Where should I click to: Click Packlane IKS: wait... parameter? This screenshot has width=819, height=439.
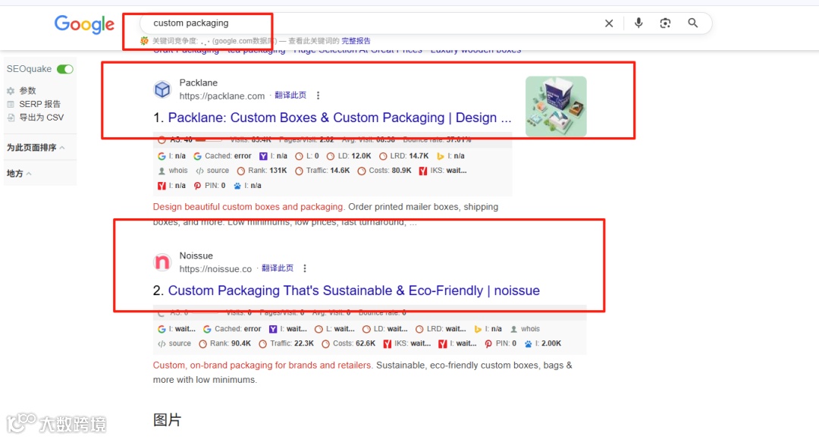point(443,171)
